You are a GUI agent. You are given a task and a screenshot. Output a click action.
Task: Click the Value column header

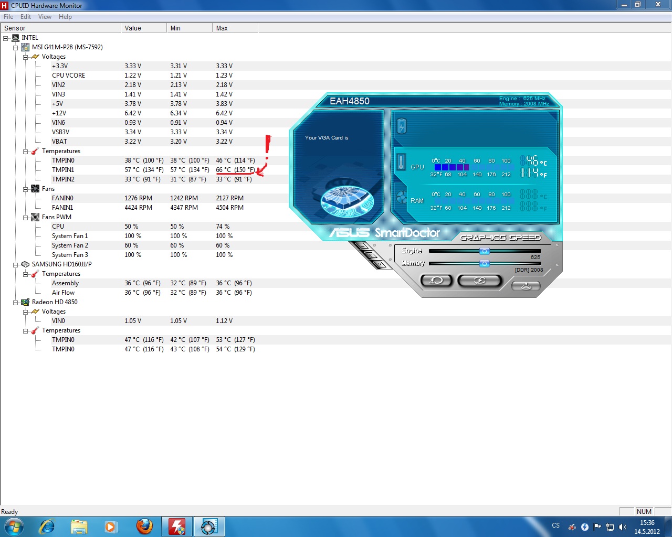point(143,28)
